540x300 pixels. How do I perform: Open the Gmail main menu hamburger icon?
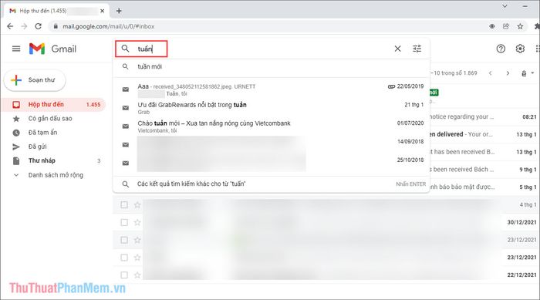click(x=16, y=49)
